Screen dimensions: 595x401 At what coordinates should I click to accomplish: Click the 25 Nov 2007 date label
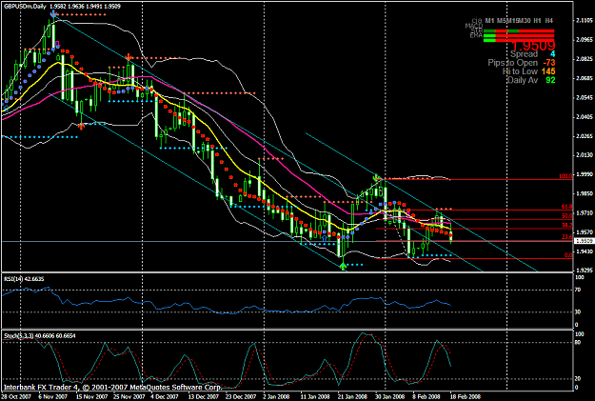pyautogui.click(x=129, y=396)
